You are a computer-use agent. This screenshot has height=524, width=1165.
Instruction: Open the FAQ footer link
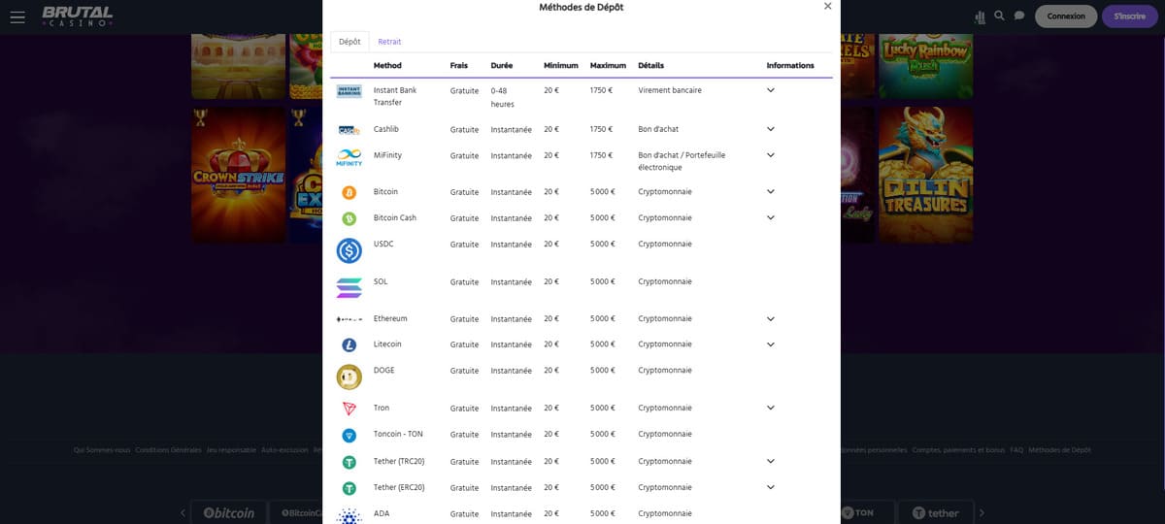pos(1016,450)
